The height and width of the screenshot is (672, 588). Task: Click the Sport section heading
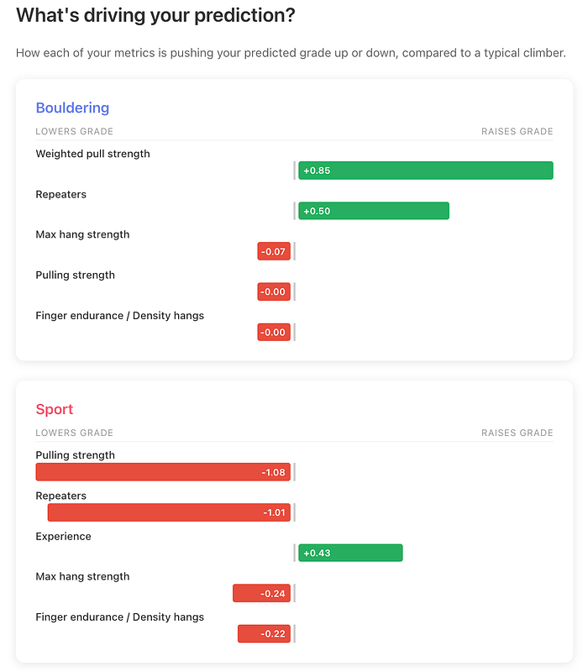(x=55, y=409)
